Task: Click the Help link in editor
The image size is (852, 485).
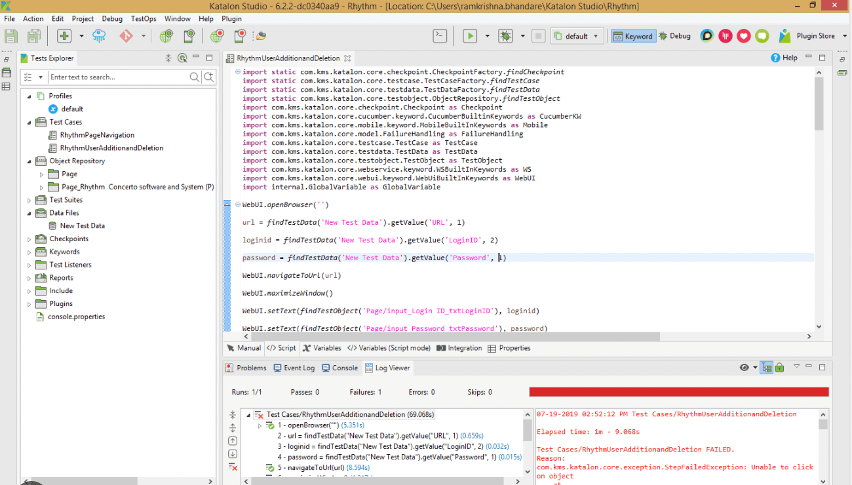Action: [784, 58]
